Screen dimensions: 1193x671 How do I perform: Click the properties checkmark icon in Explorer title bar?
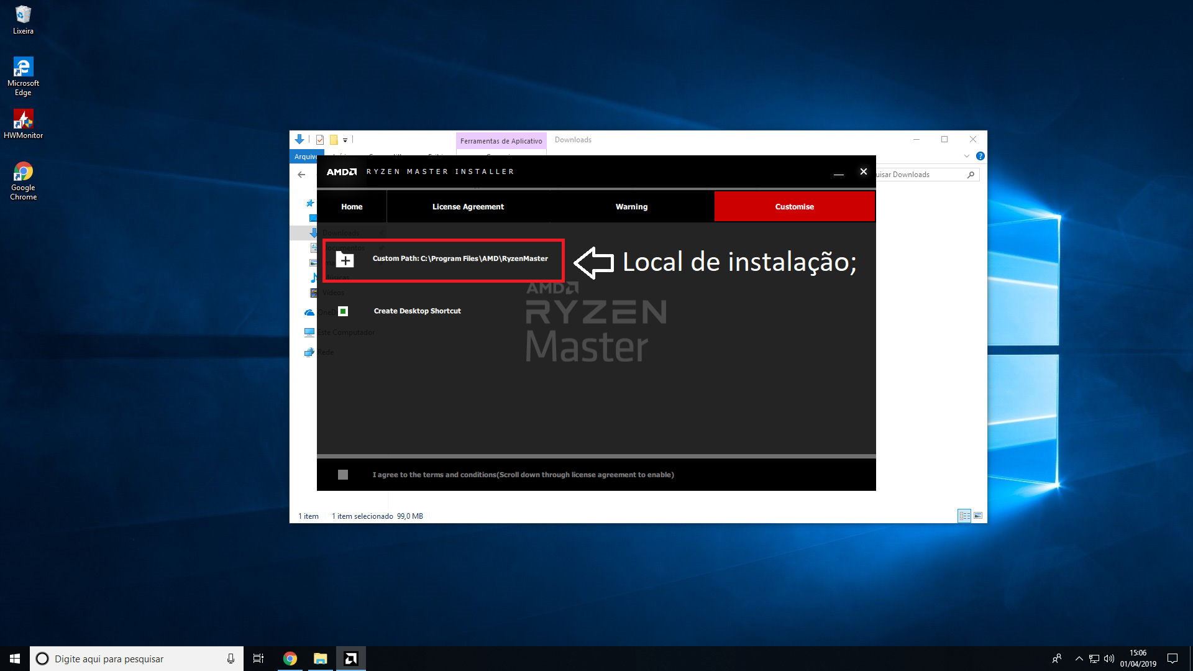(x=320, y=140)
